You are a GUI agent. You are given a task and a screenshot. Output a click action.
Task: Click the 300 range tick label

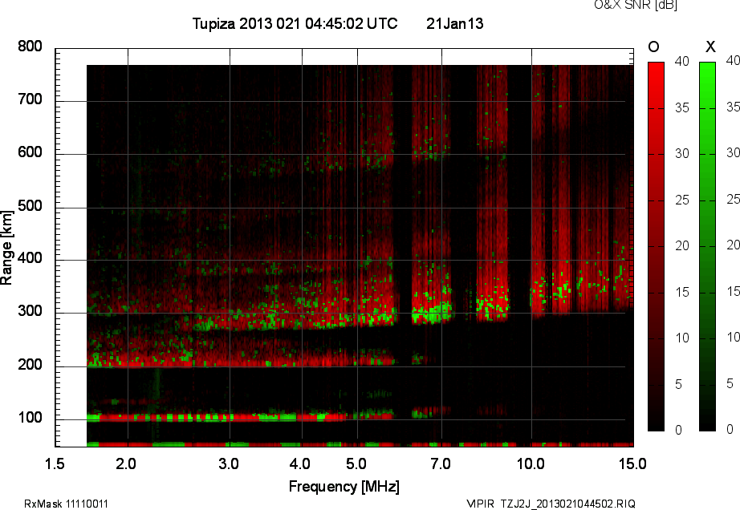coord(30,311)
